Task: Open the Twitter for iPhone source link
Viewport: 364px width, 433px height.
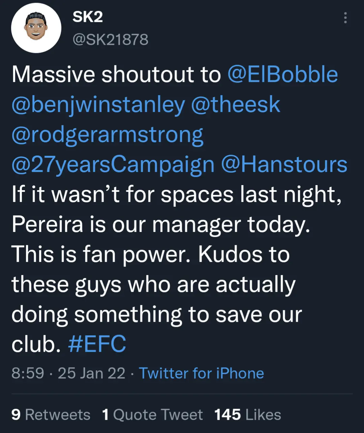Action: (201, 373)
